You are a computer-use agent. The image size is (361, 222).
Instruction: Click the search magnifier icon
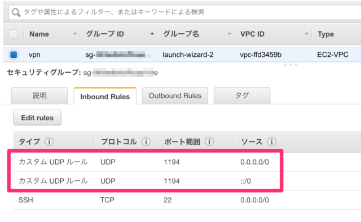pos(16,12)
